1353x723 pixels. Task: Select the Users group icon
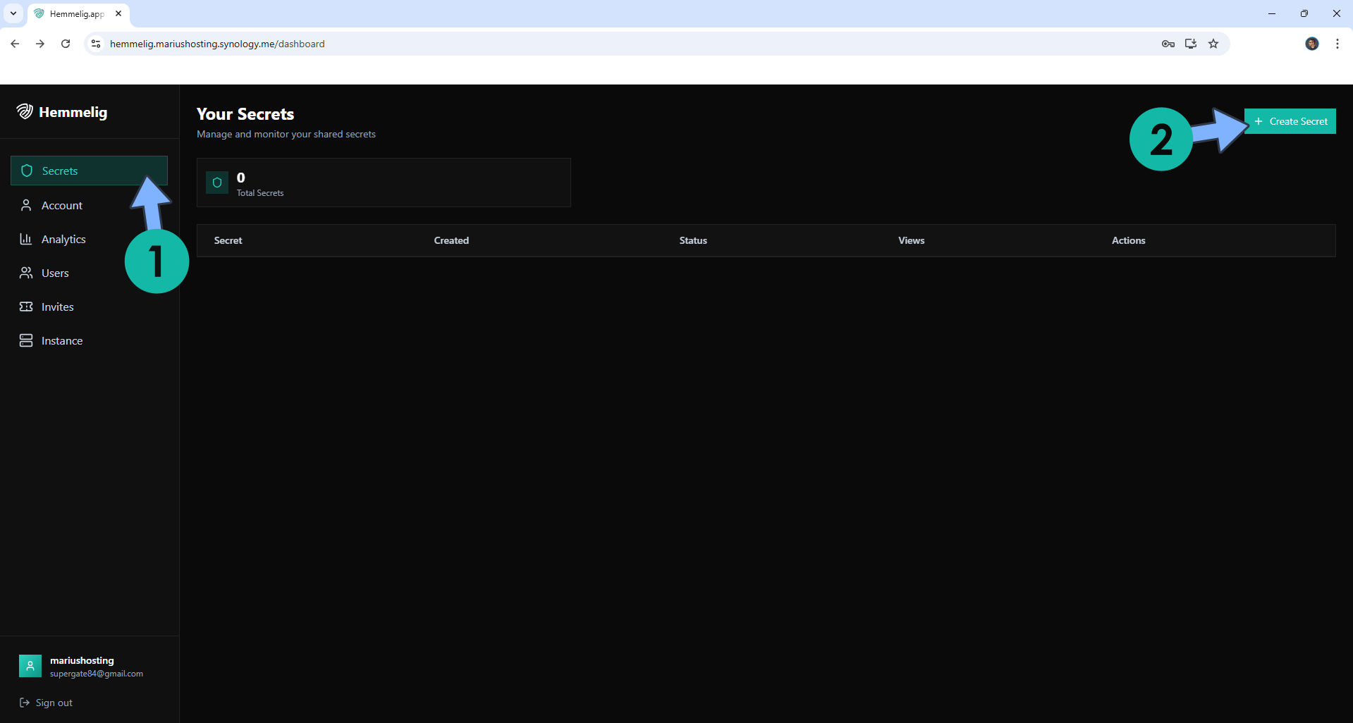[x=26, y=273]
